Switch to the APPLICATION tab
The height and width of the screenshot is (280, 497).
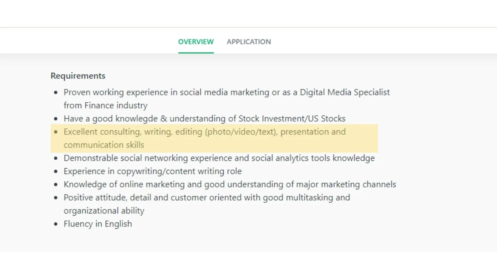(x=249, y=42)
